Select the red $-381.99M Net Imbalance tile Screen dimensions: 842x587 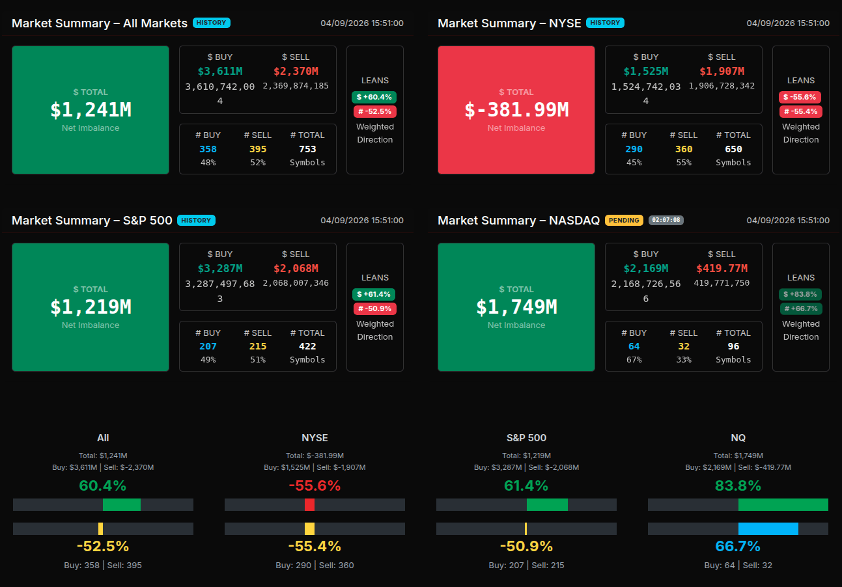click(516, 110)
